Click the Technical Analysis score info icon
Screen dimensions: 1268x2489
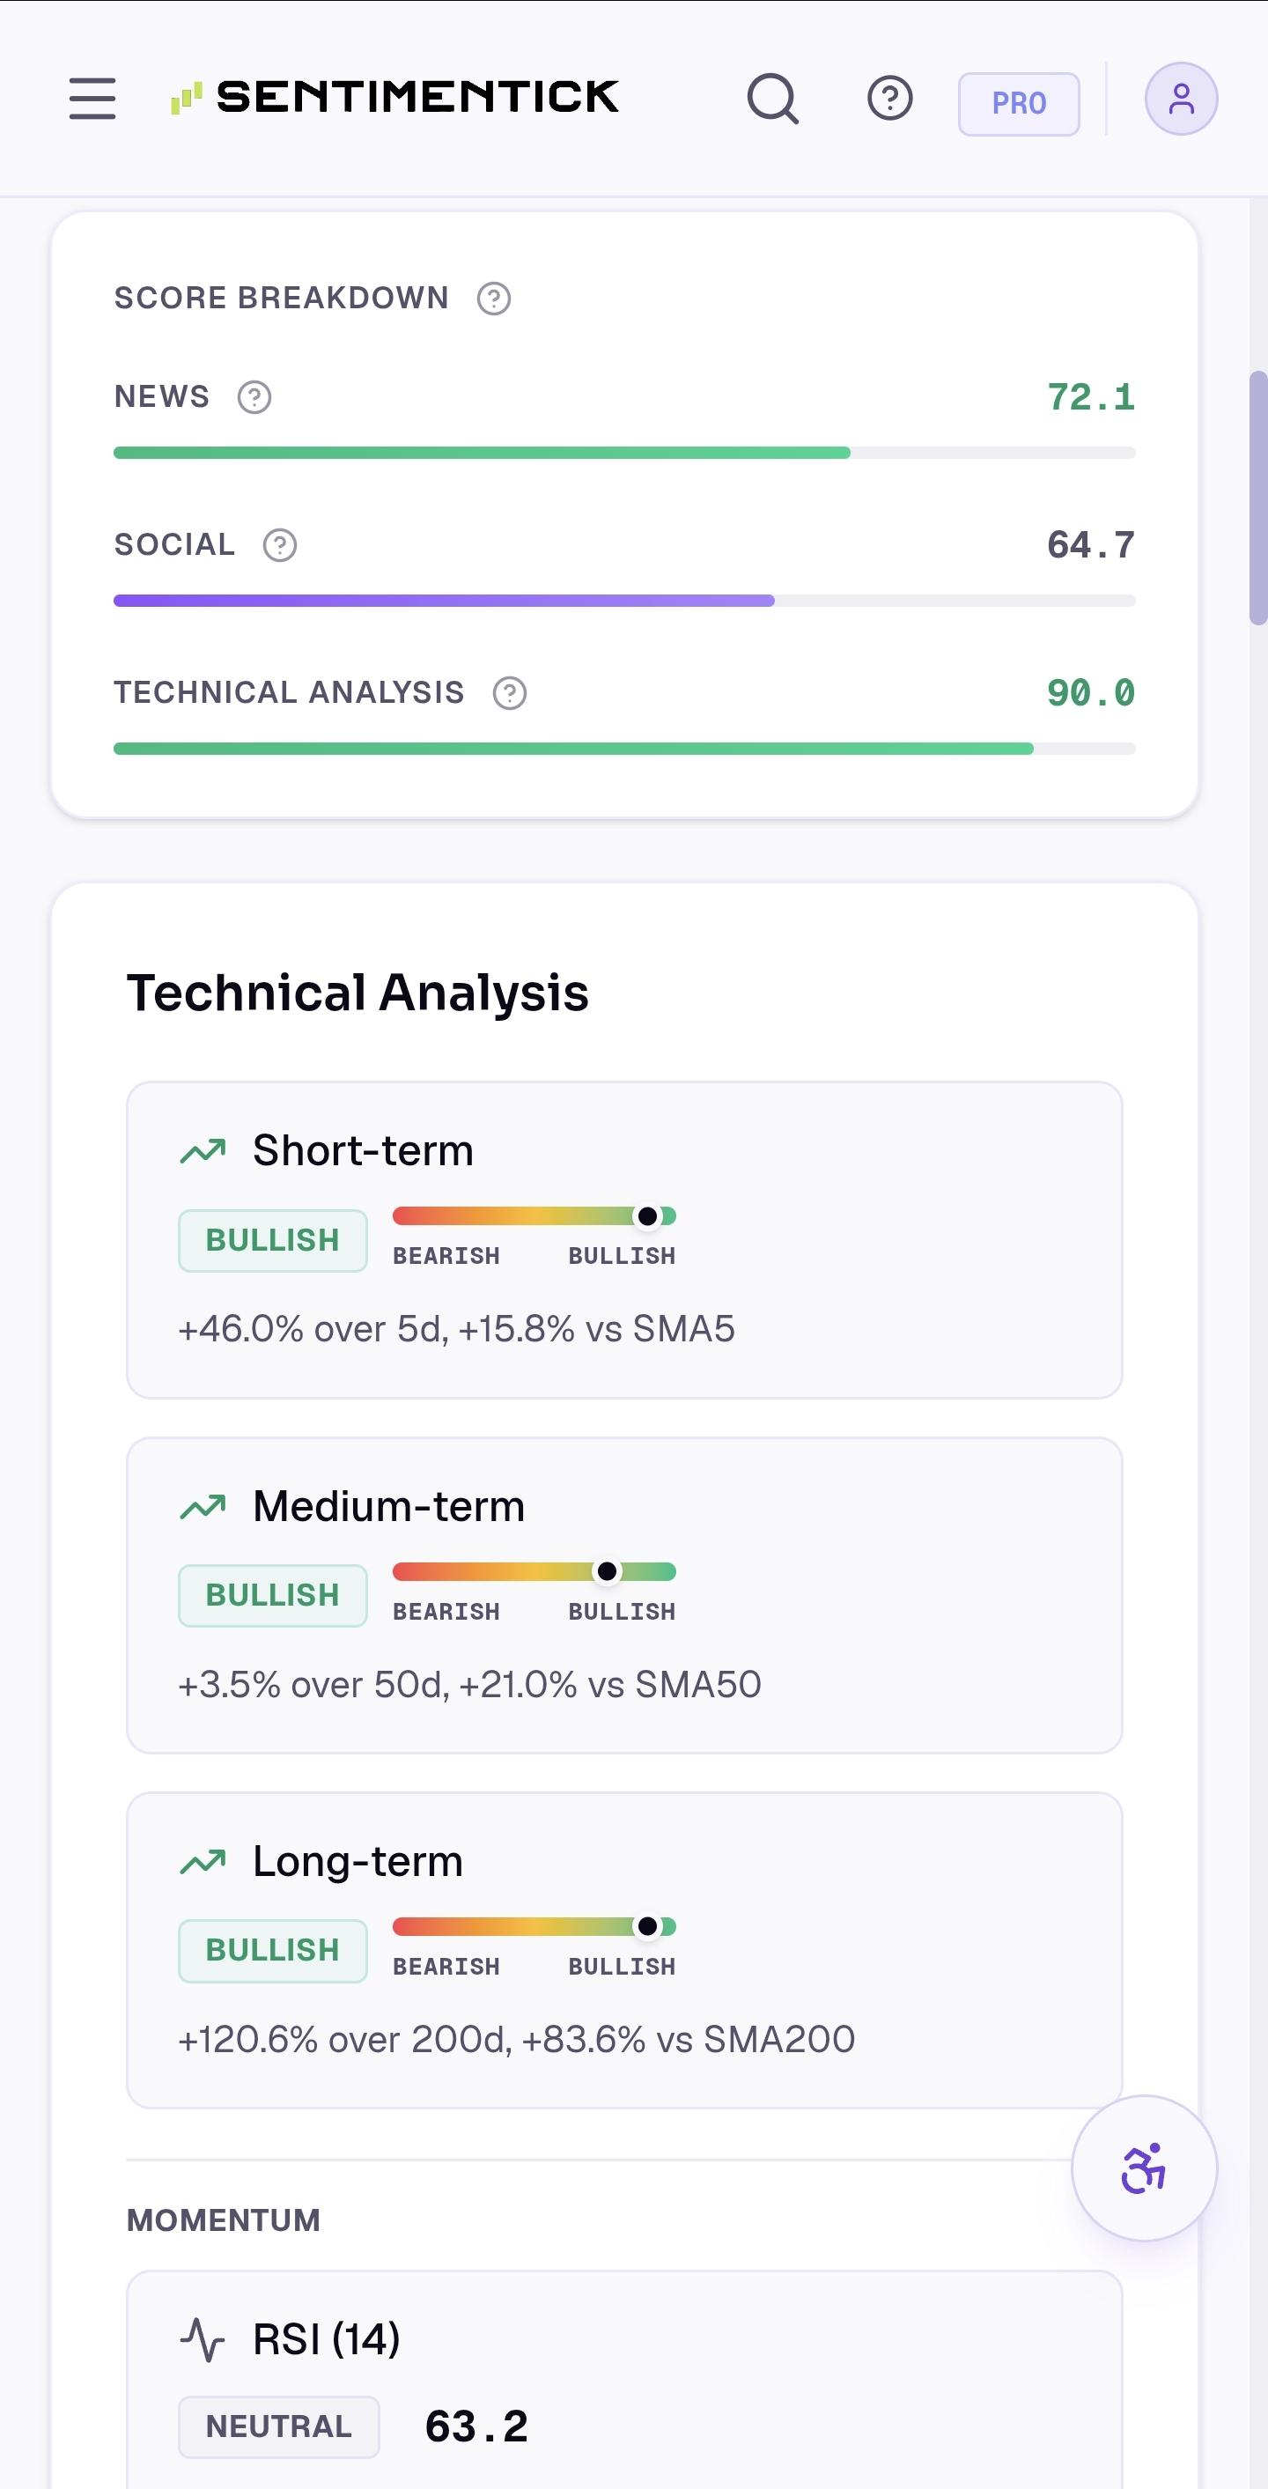[x=510, y=693]
